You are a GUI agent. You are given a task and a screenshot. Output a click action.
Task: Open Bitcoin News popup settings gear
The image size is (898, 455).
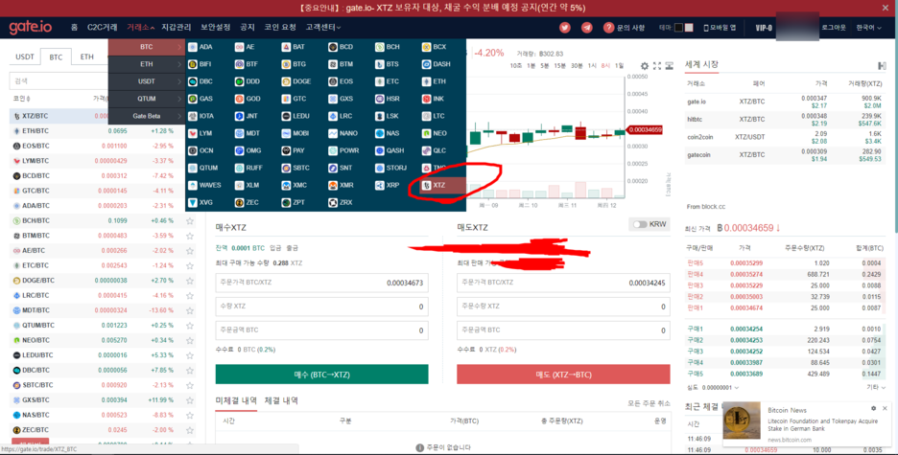pos(873,408)
